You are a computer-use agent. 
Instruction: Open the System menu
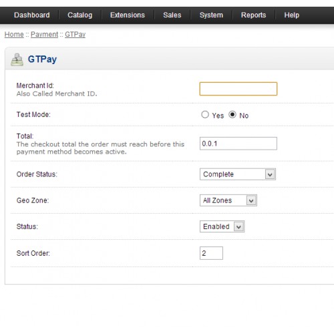coord(211,15)
